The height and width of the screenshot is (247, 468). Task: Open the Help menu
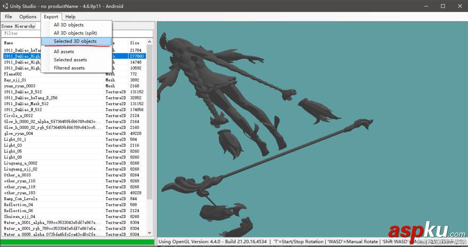70,16
